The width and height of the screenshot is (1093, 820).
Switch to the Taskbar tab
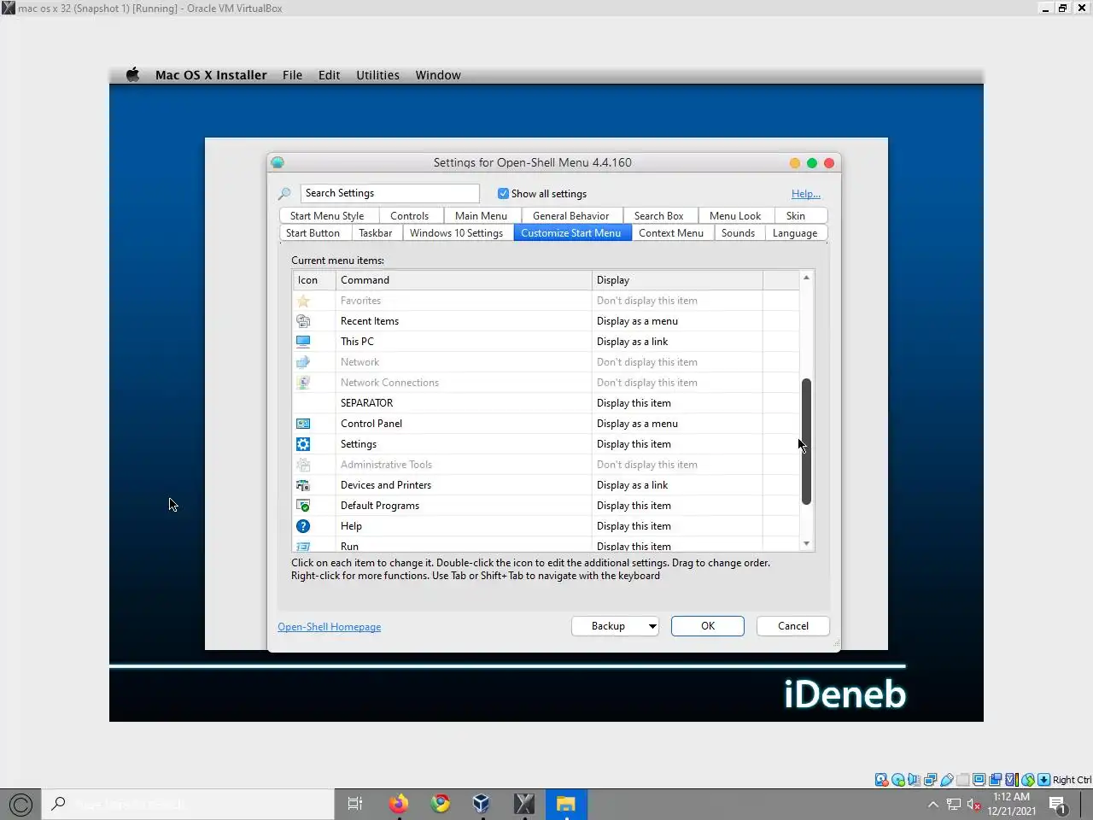375,233
